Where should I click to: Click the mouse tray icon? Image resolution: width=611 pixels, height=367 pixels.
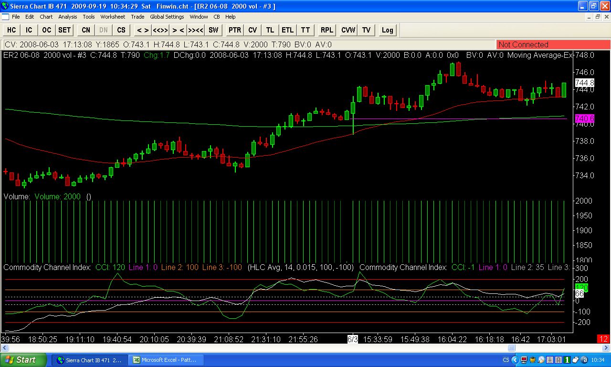[576, 360]
